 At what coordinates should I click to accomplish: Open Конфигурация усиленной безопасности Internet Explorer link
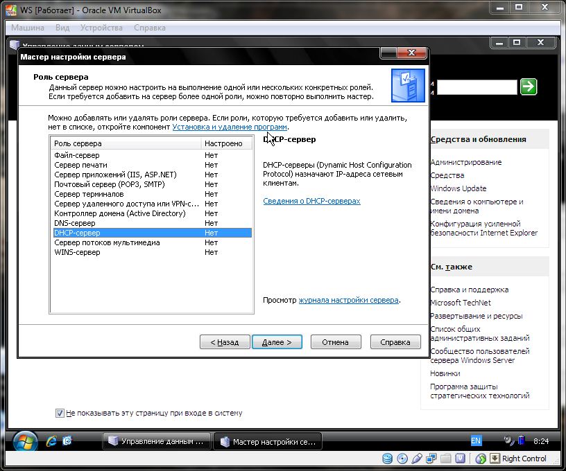coord(484,228)
